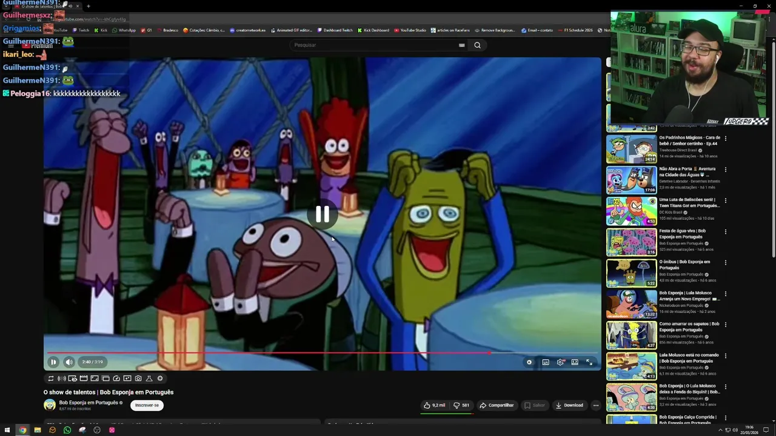Click the Download button
The image size is (776, 436).
570,405
